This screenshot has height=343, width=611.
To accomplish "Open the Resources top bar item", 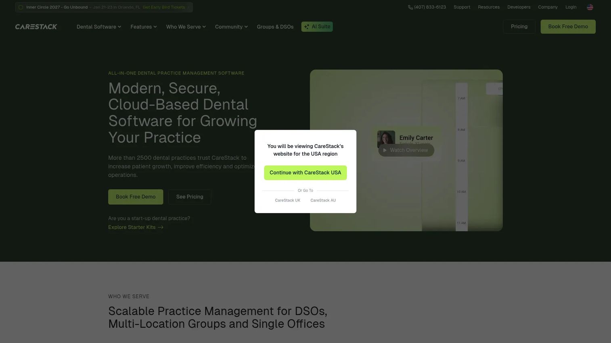I will point(489,7).
